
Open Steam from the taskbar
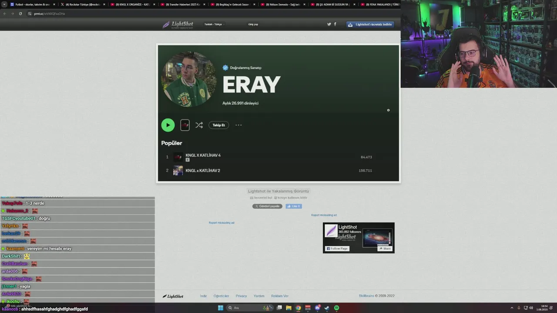point(327,308)
